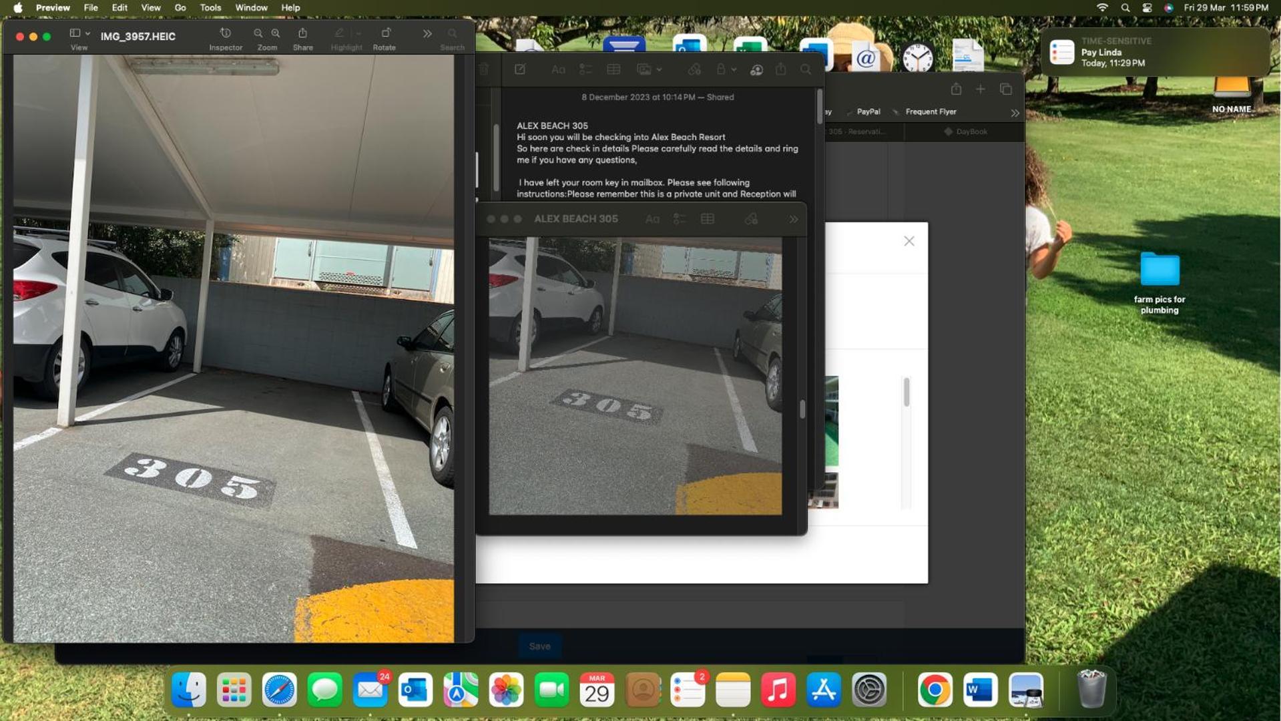1281x721 pixels.
Task: Open Reminders from the Dock
Action: coord(688,690)
